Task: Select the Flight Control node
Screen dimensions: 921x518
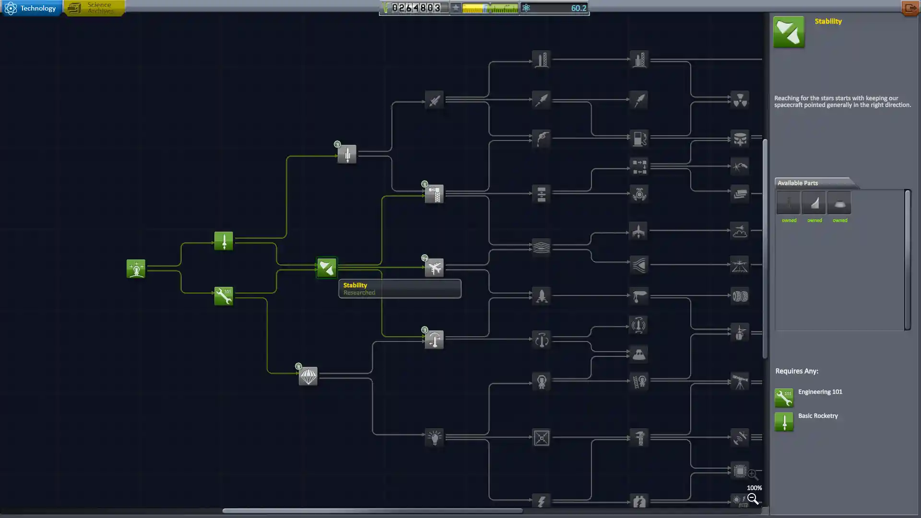Action: point(434,340)
